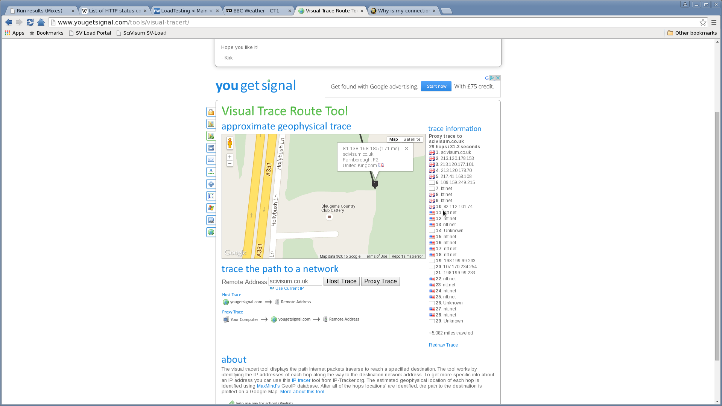Viewport: 722px width, 406px height.
Task: Click the Chrome user profile icon
Action: 685,5
